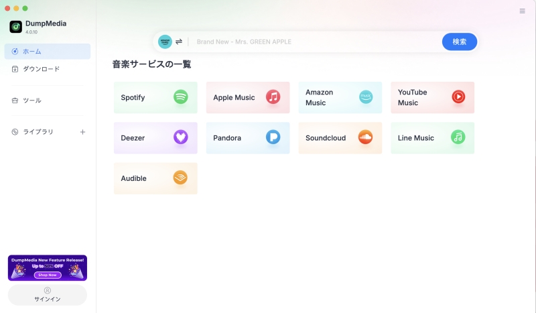
Task: Click the green macOS fullscreen button
Action: click(x=25, y=8)
